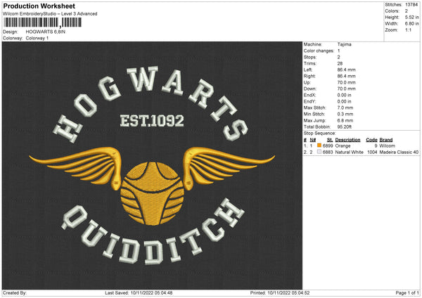Click the 'Stop Sequence:' heading

(x=320, y=134)
